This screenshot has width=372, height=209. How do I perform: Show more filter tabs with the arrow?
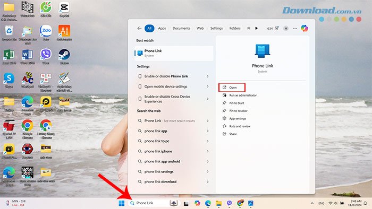257,29
